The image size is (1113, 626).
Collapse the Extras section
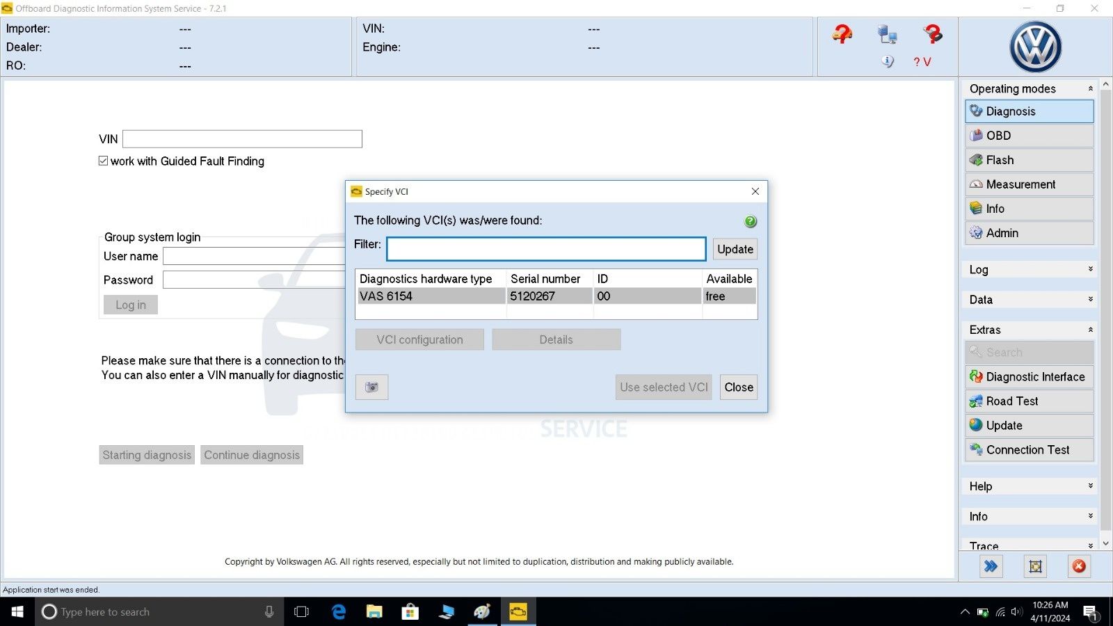coord(1090,330)
